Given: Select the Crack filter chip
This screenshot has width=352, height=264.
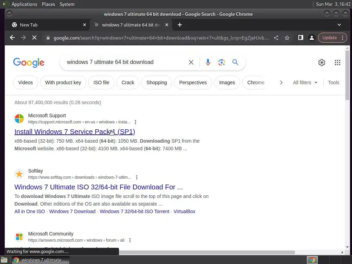Looking at the screenshot, I should pyautogui.click(x=128, y=82).
